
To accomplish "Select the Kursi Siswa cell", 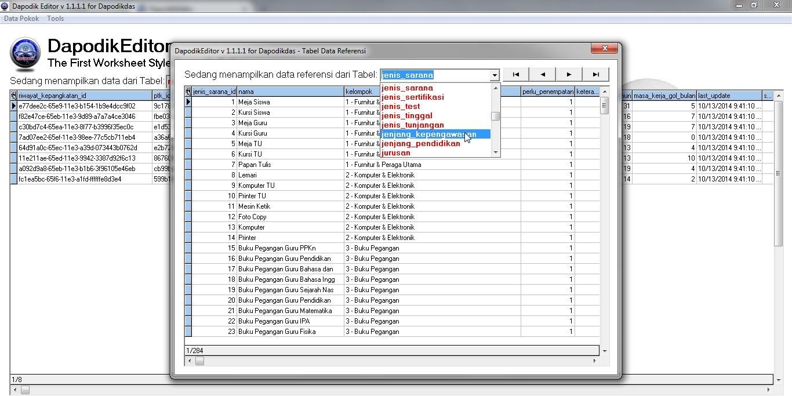I will click(290, 112).
